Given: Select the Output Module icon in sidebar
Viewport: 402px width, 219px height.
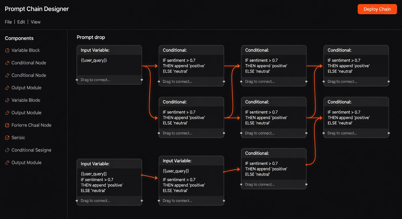Looking at the screenshot, I should click(7, 88).
